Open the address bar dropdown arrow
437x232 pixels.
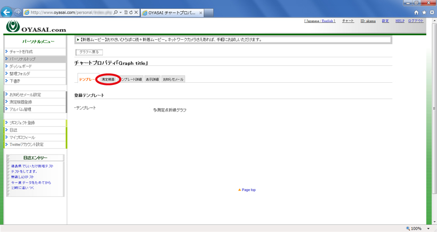[120, 13]
